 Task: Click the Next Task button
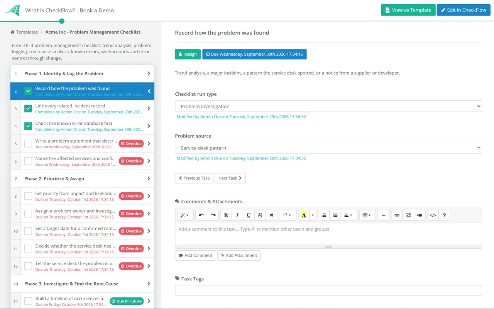pyautogui.click(x=230, y=178)
